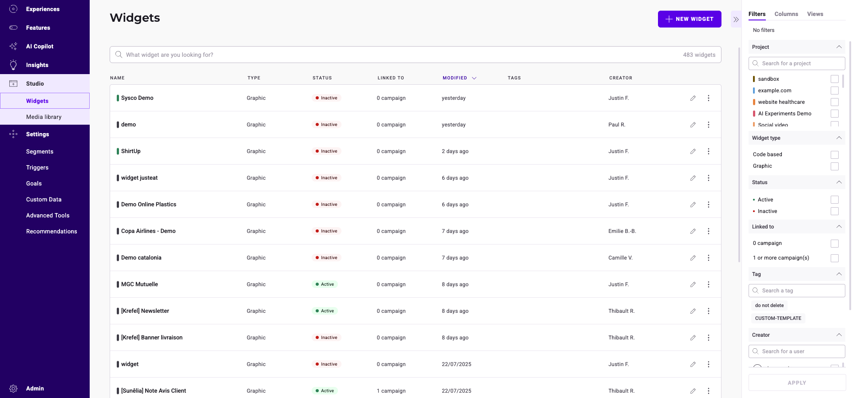Open the Admin gear icon
Screen dimensions: 852x398
13,389
